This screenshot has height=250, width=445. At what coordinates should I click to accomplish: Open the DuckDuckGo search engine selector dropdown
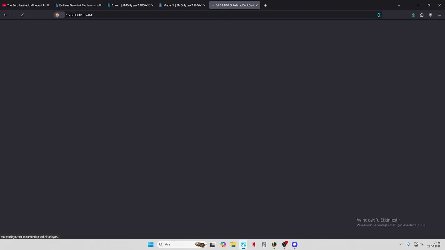(59, 15)
